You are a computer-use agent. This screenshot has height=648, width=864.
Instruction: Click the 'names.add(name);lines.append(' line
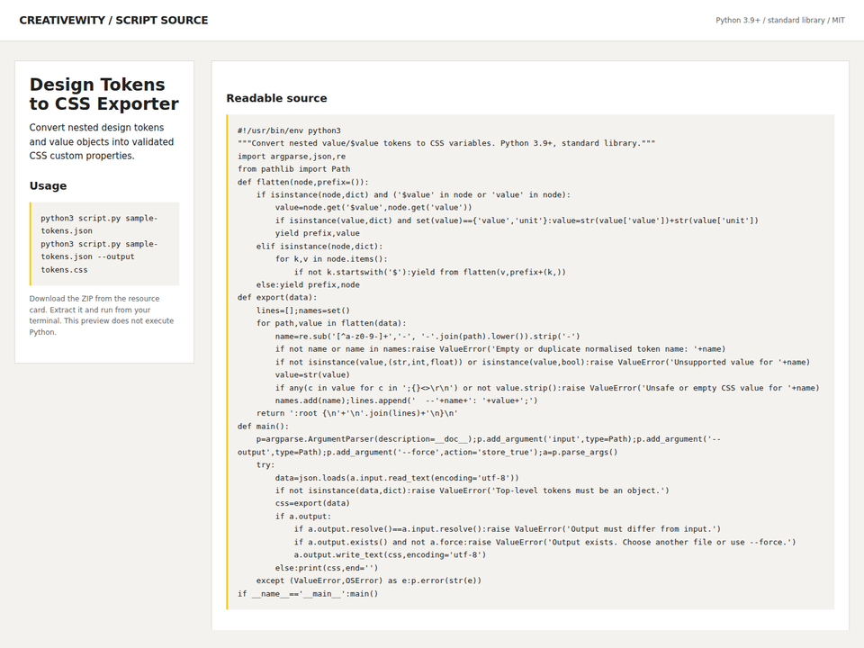(x=407, y=400)
